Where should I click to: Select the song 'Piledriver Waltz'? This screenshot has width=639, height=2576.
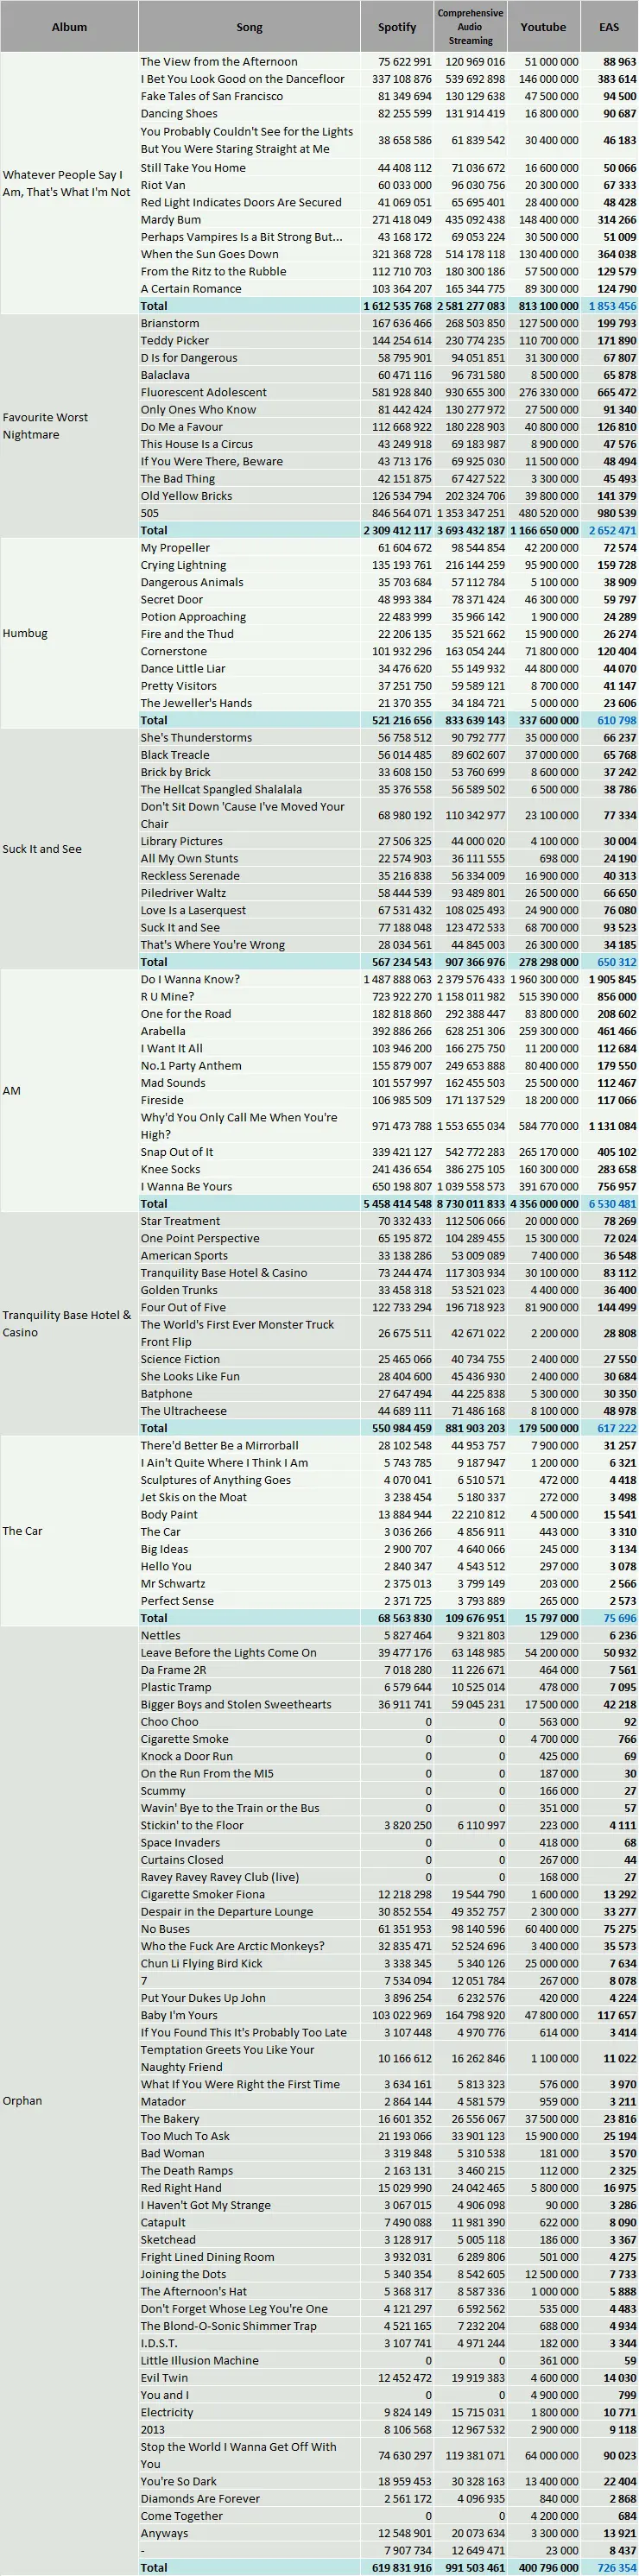184,893
